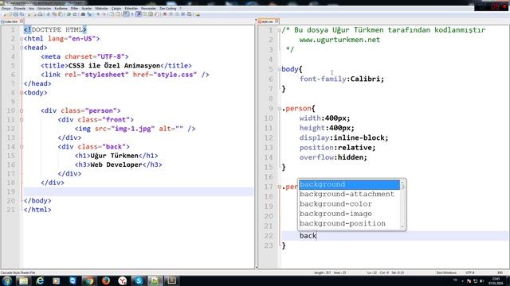This screenshot has height=286, width=510.
Task: Collapse the person div fold on line 10
Action: tap(22, 110)
